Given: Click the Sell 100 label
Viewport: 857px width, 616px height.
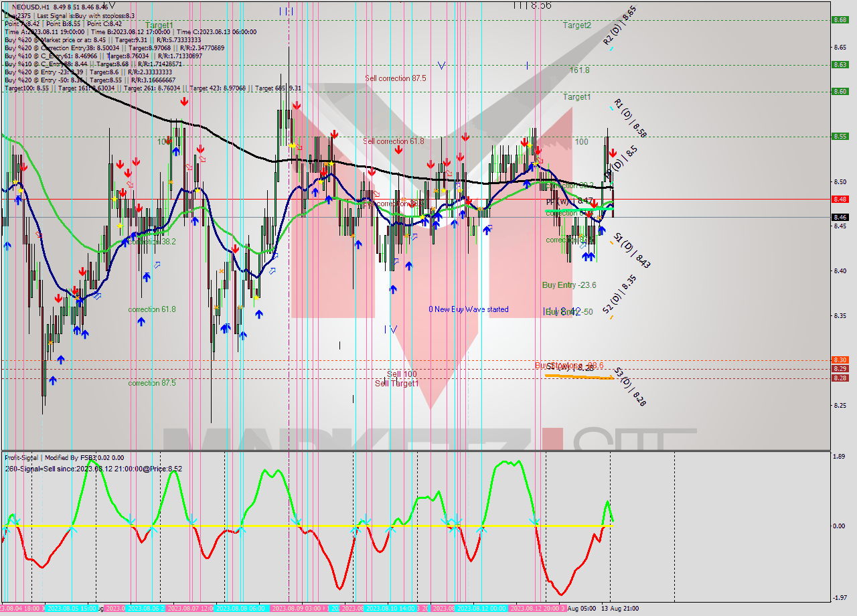Looking at the screenshot, I should click(402, 374).
